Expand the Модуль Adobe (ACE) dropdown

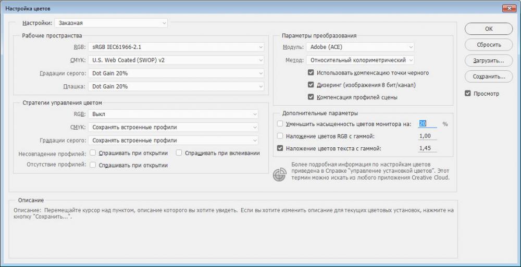[x=360, y=47]
